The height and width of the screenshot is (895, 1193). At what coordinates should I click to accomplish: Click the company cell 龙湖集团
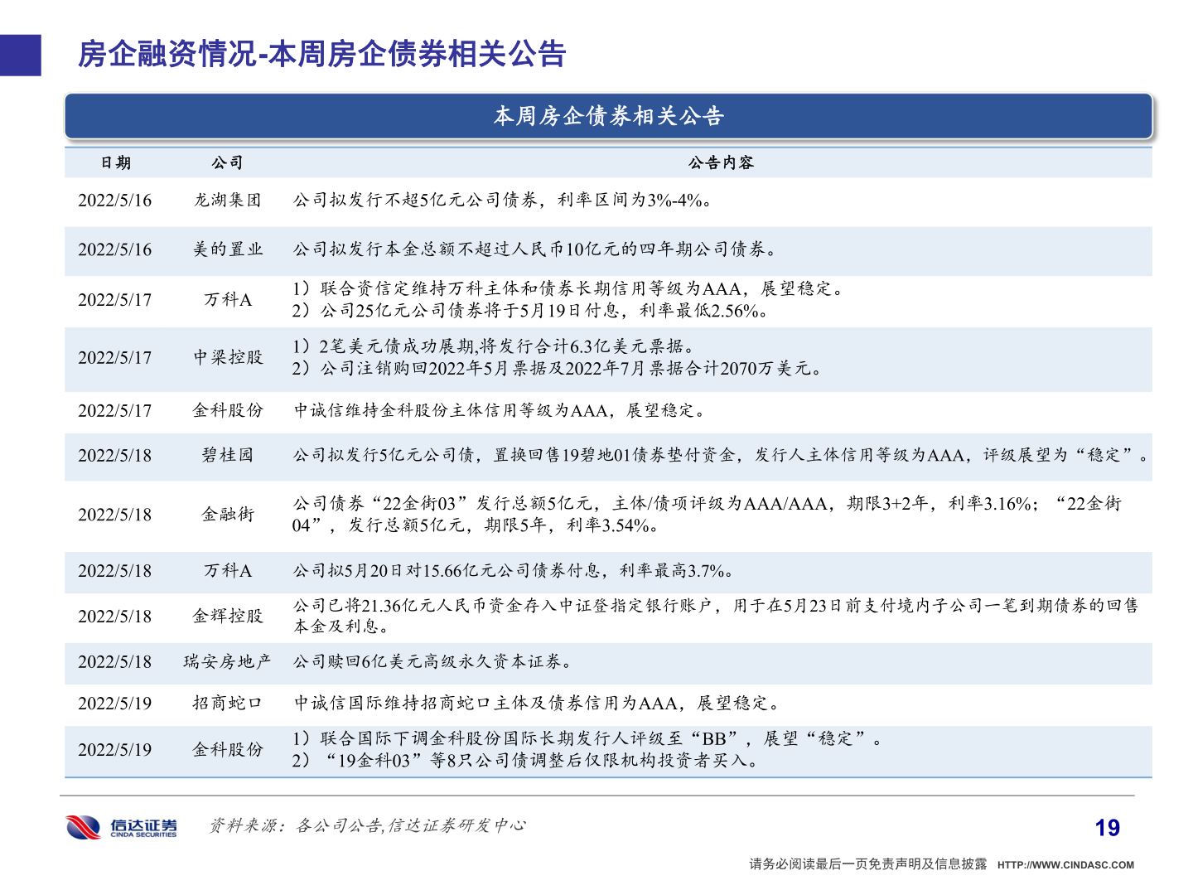click(x=227, y=200)
